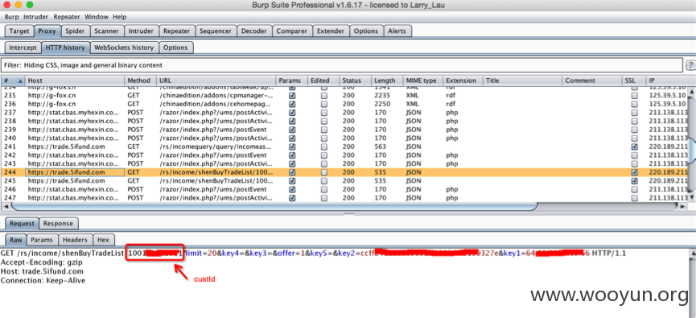This screenshot has height=318, width=696.
Task: Select the Headers view tab
Action: [x=75, y=240]
